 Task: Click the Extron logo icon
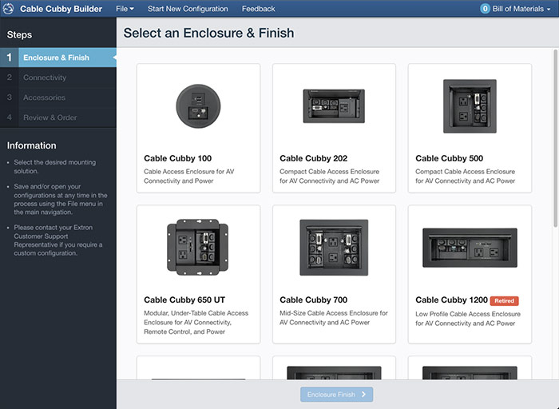pyautogui.click(x=8, y=9)
